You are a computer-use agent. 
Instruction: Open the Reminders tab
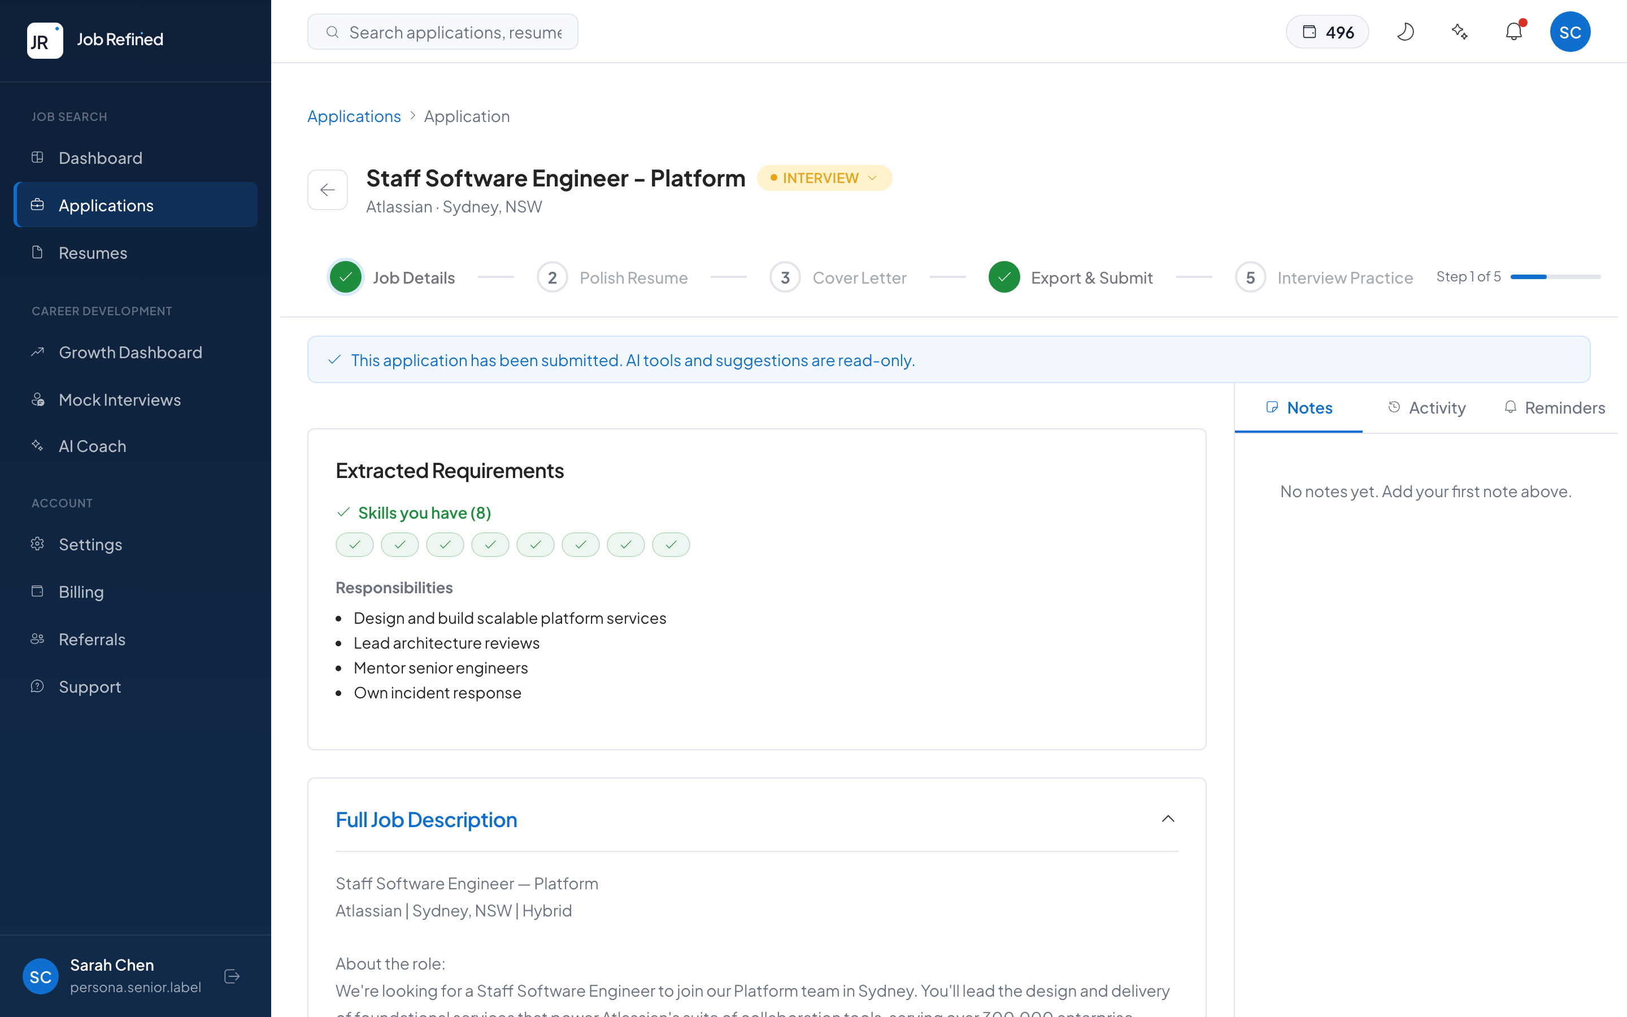click(1554, 407)
